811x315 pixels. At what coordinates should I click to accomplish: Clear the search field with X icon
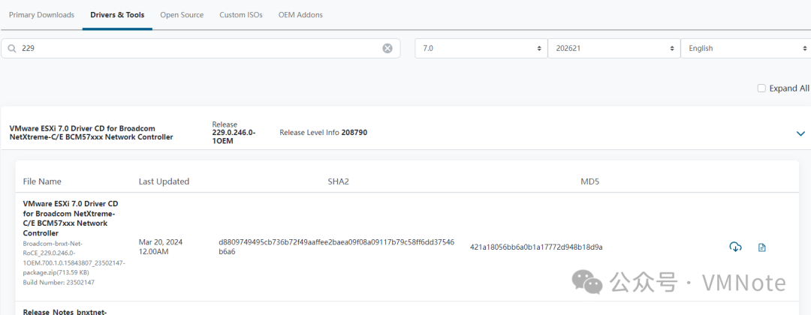point(387,49)
